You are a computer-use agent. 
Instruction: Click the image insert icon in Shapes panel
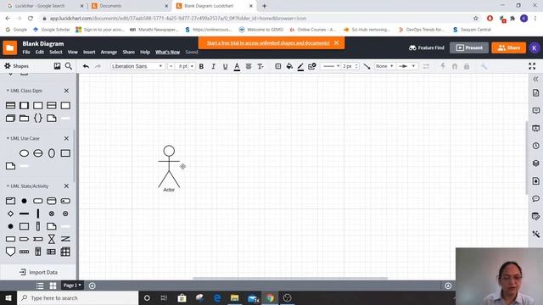57,66
